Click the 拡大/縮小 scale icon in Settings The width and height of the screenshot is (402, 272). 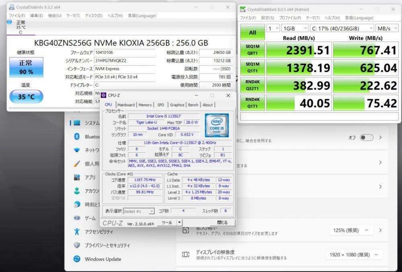186,230
